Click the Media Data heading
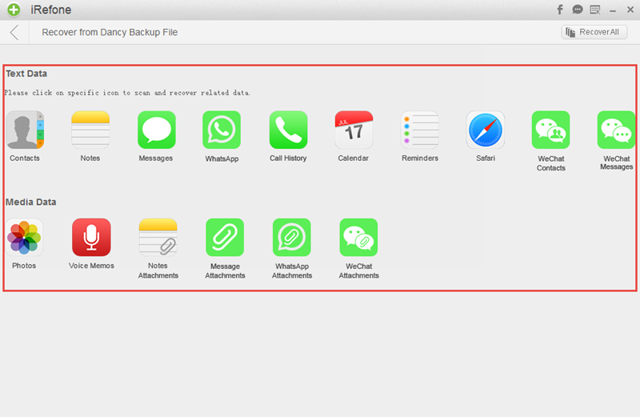The image size is (640, 417). click(x=31, y=202)
